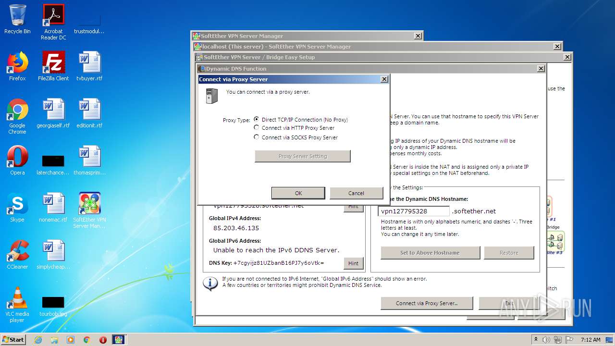Viewport: 615px width, 346px height.
Task: Open laterchance desktop file
Action: (53, 164)
